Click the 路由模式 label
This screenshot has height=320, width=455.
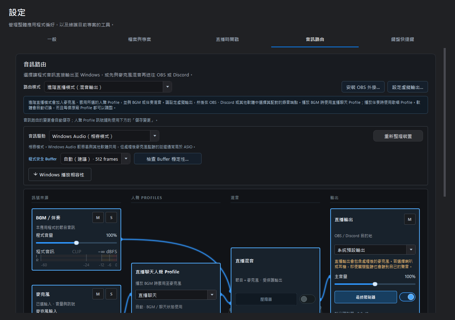pyautogui.click(x=32, y=87)
